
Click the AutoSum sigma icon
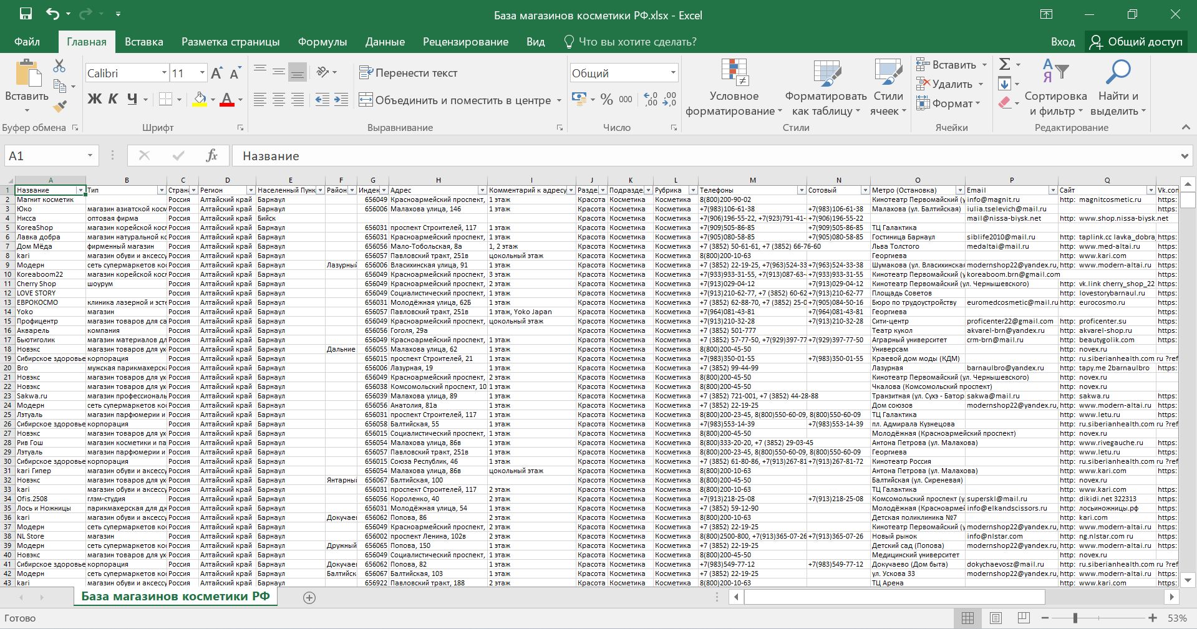[1004, 64]
